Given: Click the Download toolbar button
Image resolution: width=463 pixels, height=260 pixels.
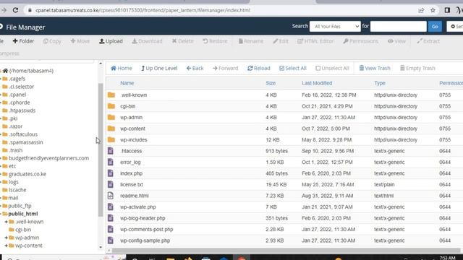Looking at the screenshot, I should tap(147, 41).
